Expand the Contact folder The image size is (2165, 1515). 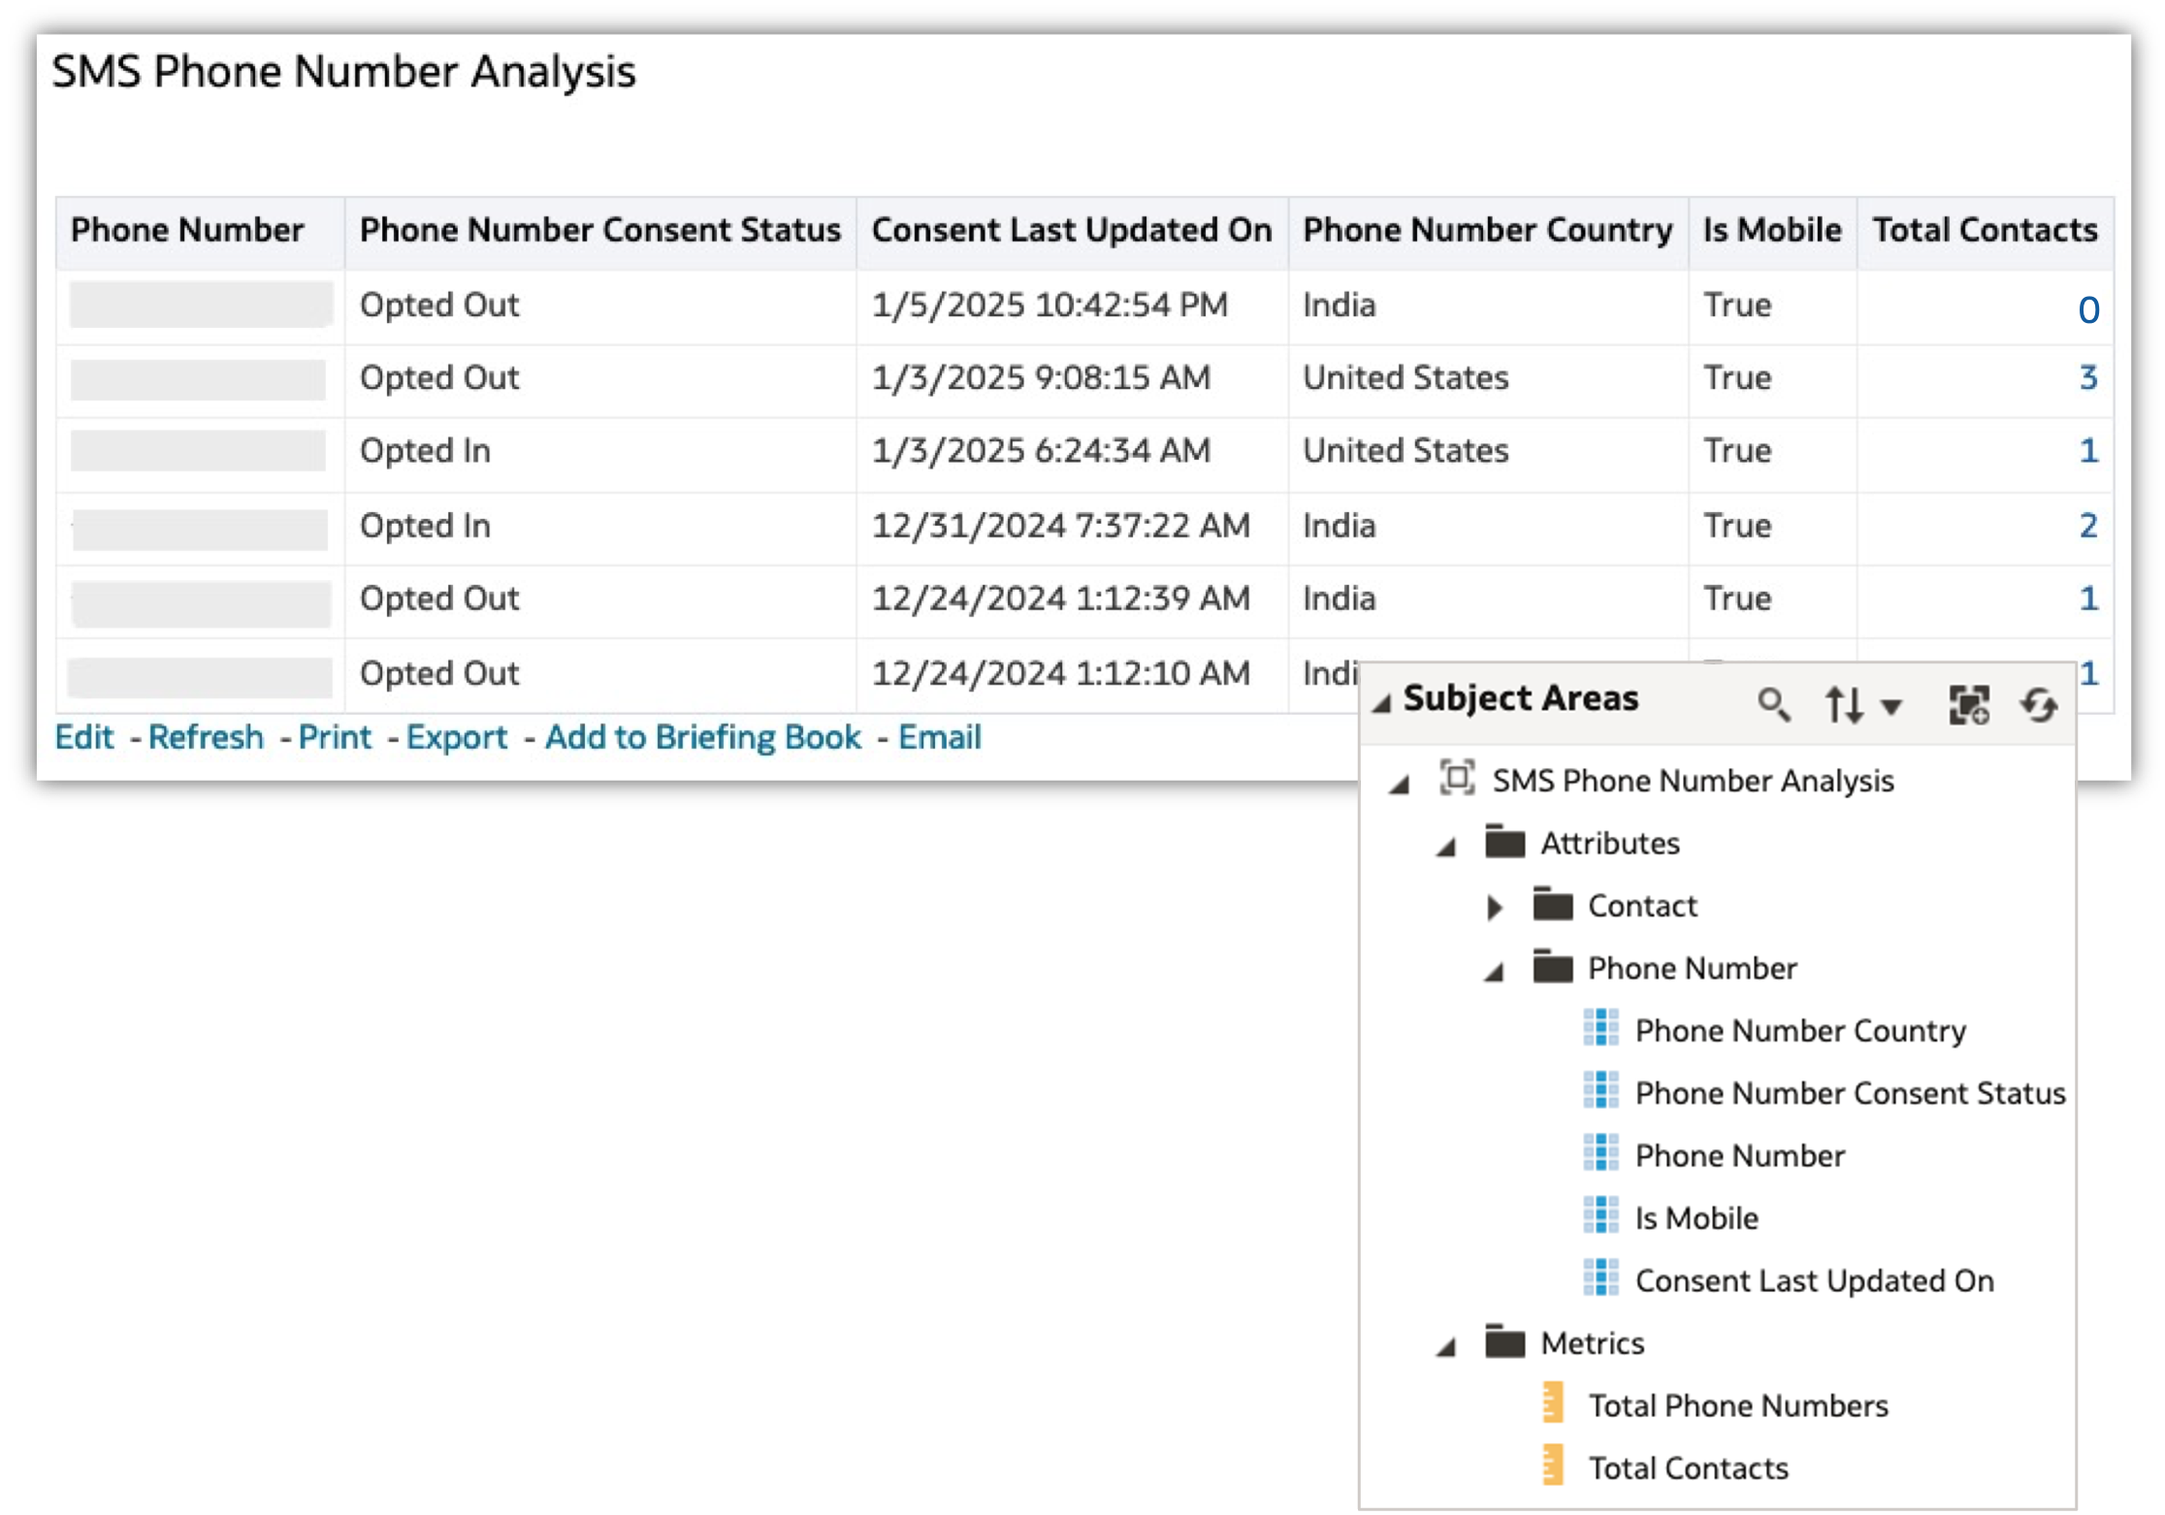point(1495,907)
